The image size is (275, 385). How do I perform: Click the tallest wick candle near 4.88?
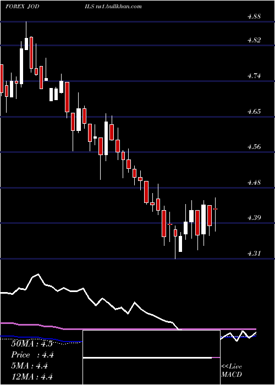pos(26,36)
